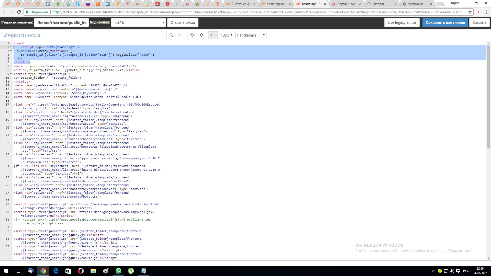Go back in browser history

[x=5, y=12]
